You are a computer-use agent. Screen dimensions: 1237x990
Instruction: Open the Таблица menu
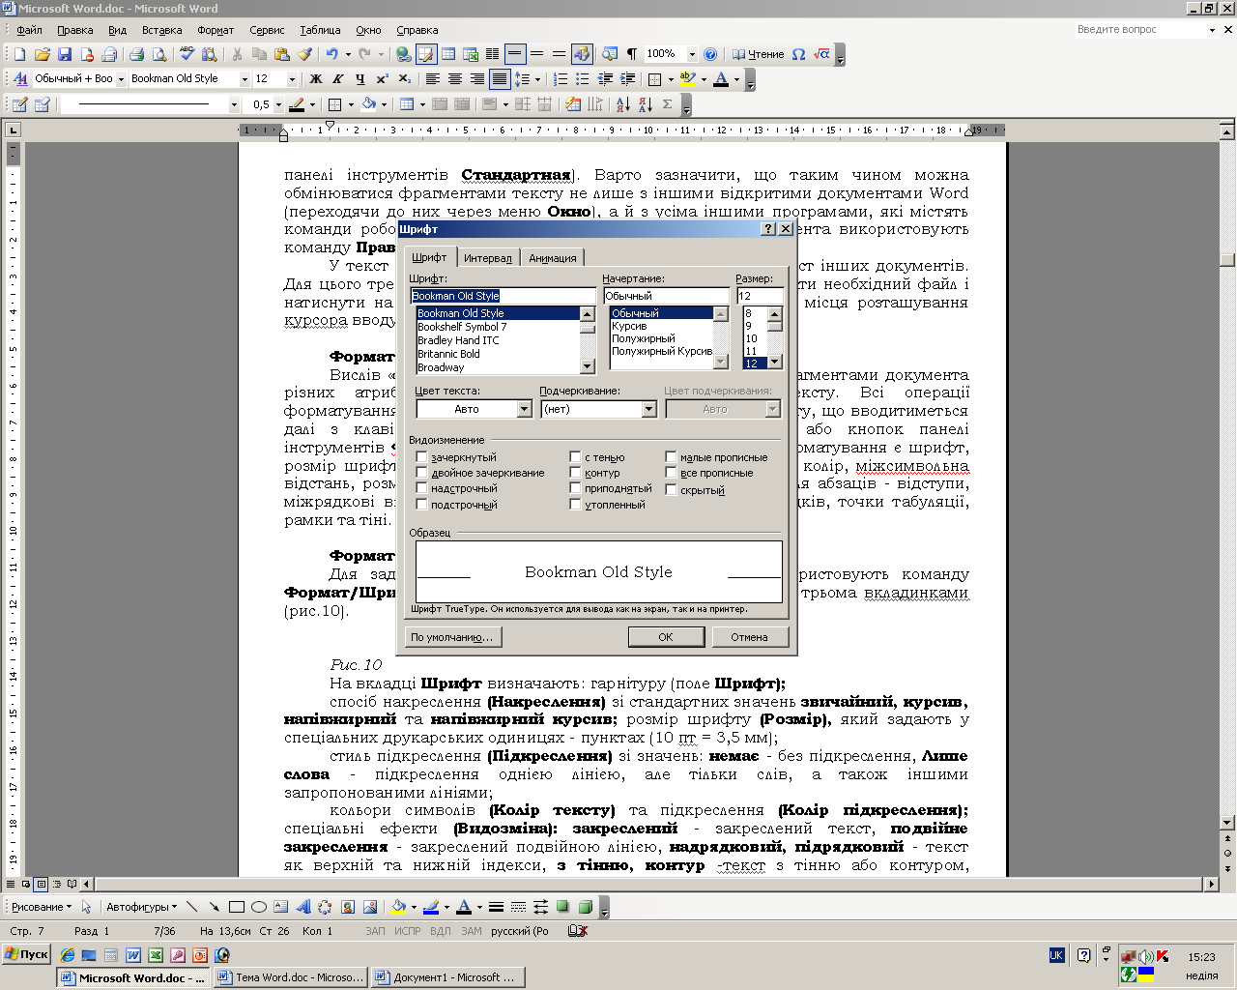click(320, 30)
